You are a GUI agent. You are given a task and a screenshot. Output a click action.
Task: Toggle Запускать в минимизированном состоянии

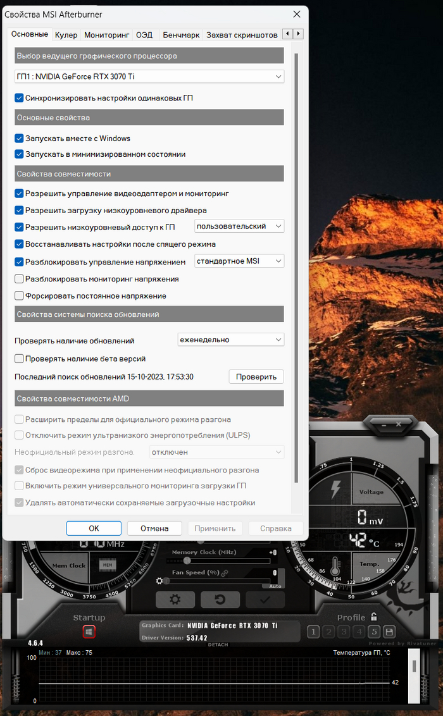pyautogui.click(x=19, y=154)
